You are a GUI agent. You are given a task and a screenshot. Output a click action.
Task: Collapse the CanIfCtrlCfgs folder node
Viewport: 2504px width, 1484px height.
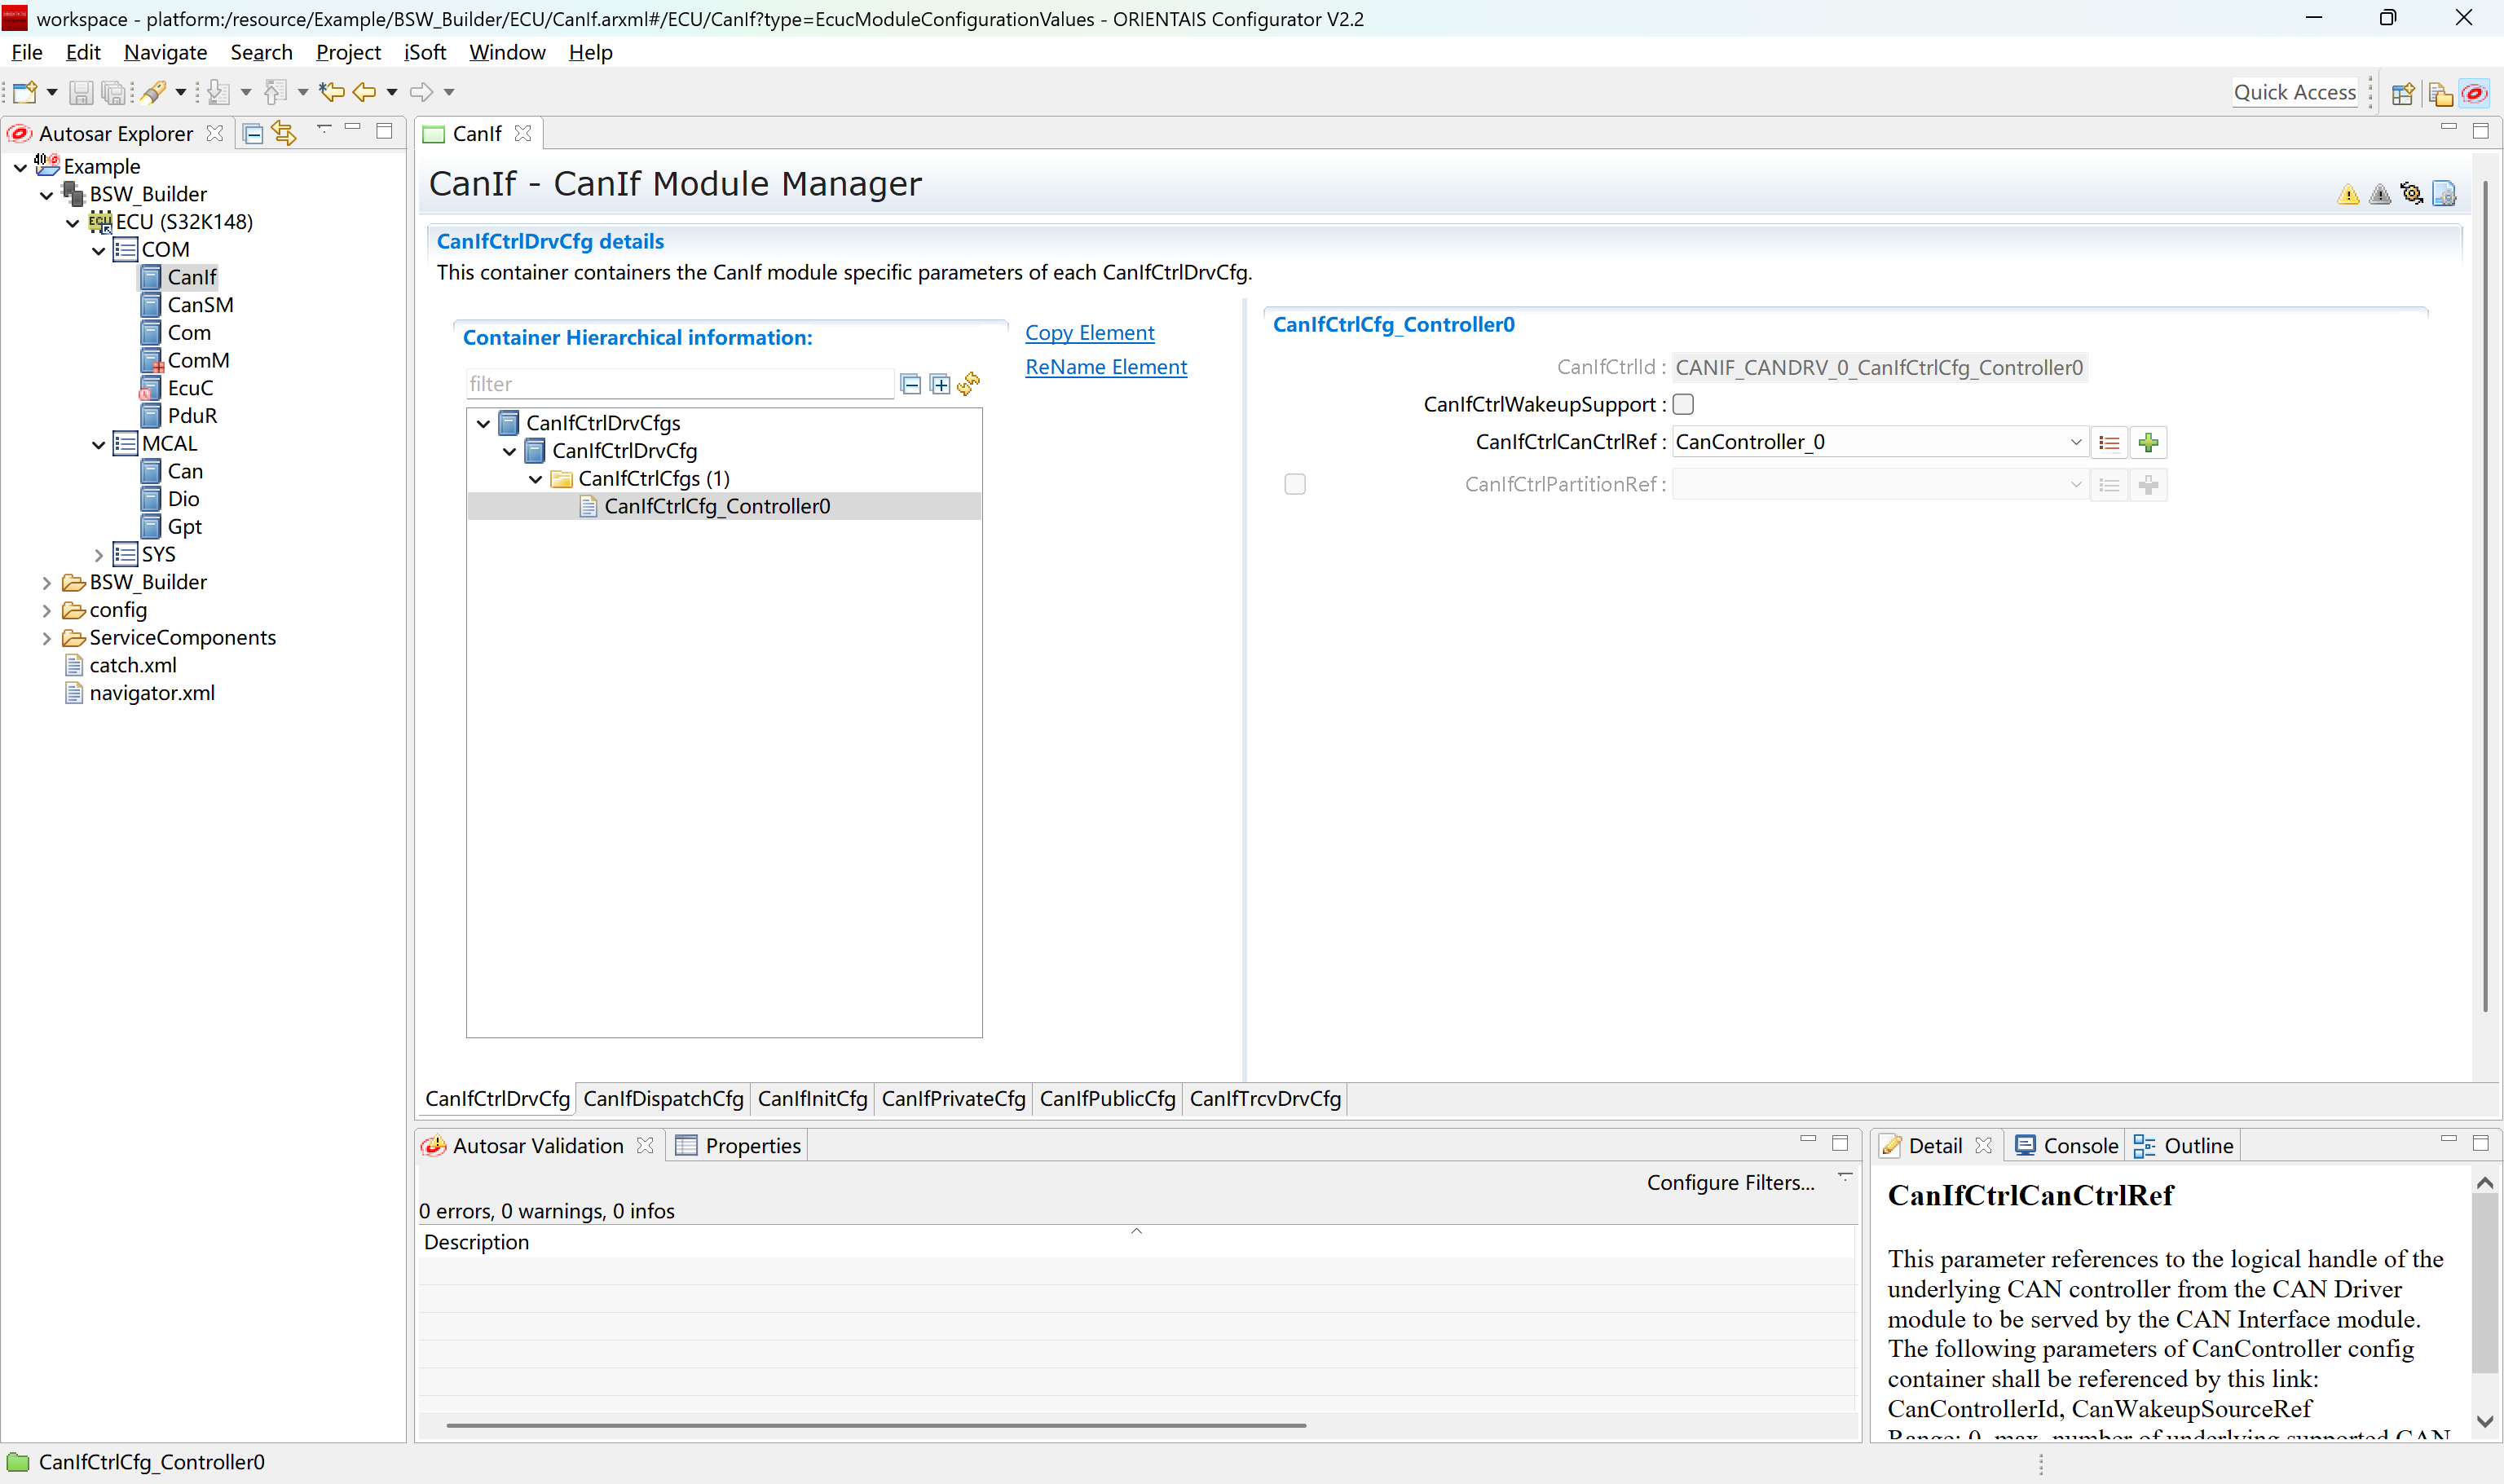coord(535,479)
